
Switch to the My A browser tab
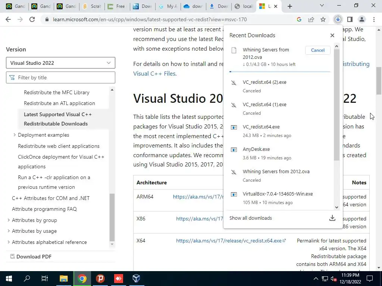tap(168, 6)
